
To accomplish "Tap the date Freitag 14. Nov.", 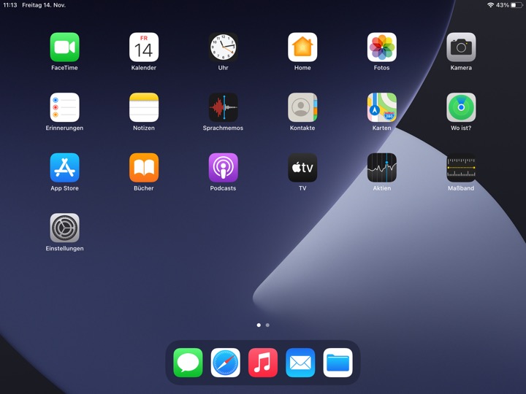I will click(44, 5).
